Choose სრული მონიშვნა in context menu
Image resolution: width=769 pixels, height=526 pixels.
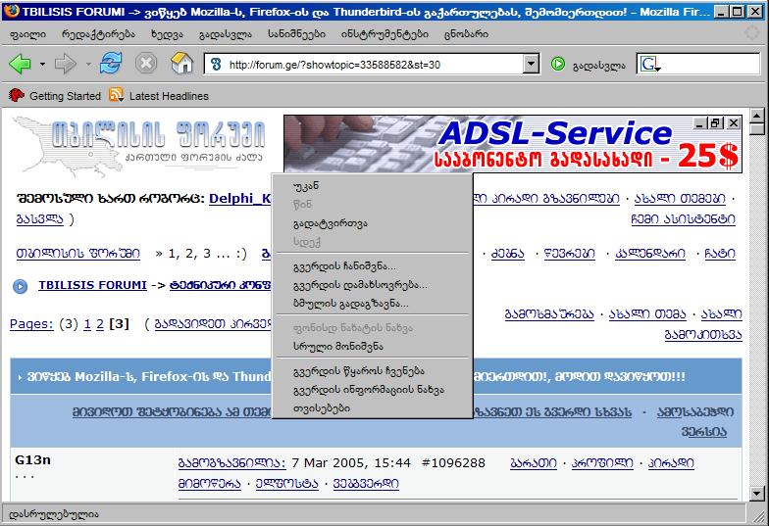[373, 346]
